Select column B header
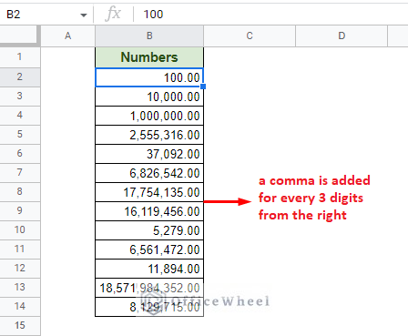This screenshot has height=336, width=408. (x=149, y=36)
